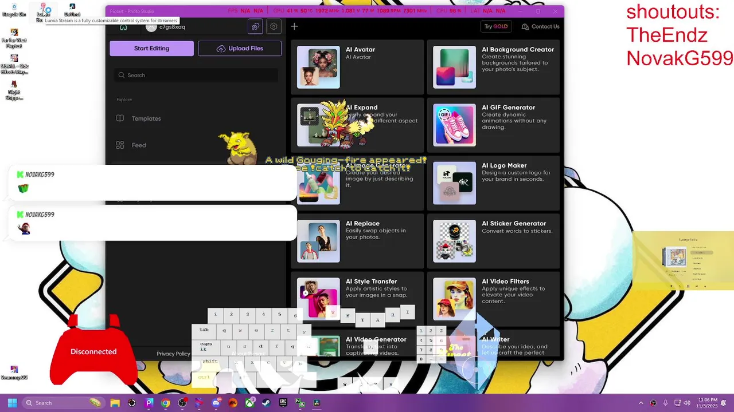This screenshot has width=734, height=412.
Task: Select the AI Video Filters title
Action: coord(505,282)
